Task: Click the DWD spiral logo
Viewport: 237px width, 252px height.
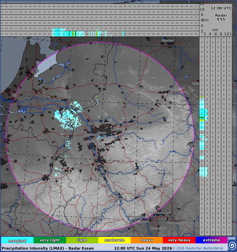Action: coord(232,244)
